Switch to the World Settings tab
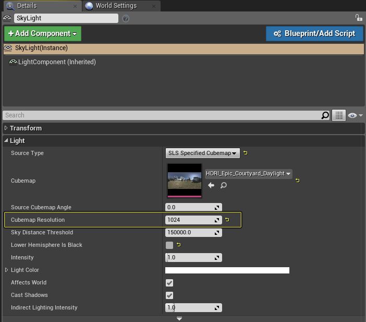Screen dimensions: 366x322 point(116,6)
